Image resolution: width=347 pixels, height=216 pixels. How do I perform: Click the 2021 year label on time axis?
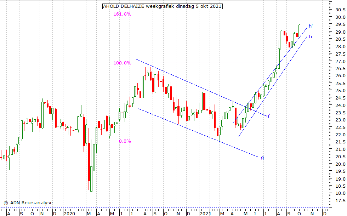click(205, 214)
